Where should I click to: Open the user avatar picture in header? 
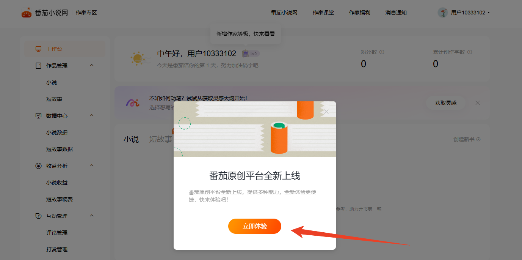[x=442, y=13]
